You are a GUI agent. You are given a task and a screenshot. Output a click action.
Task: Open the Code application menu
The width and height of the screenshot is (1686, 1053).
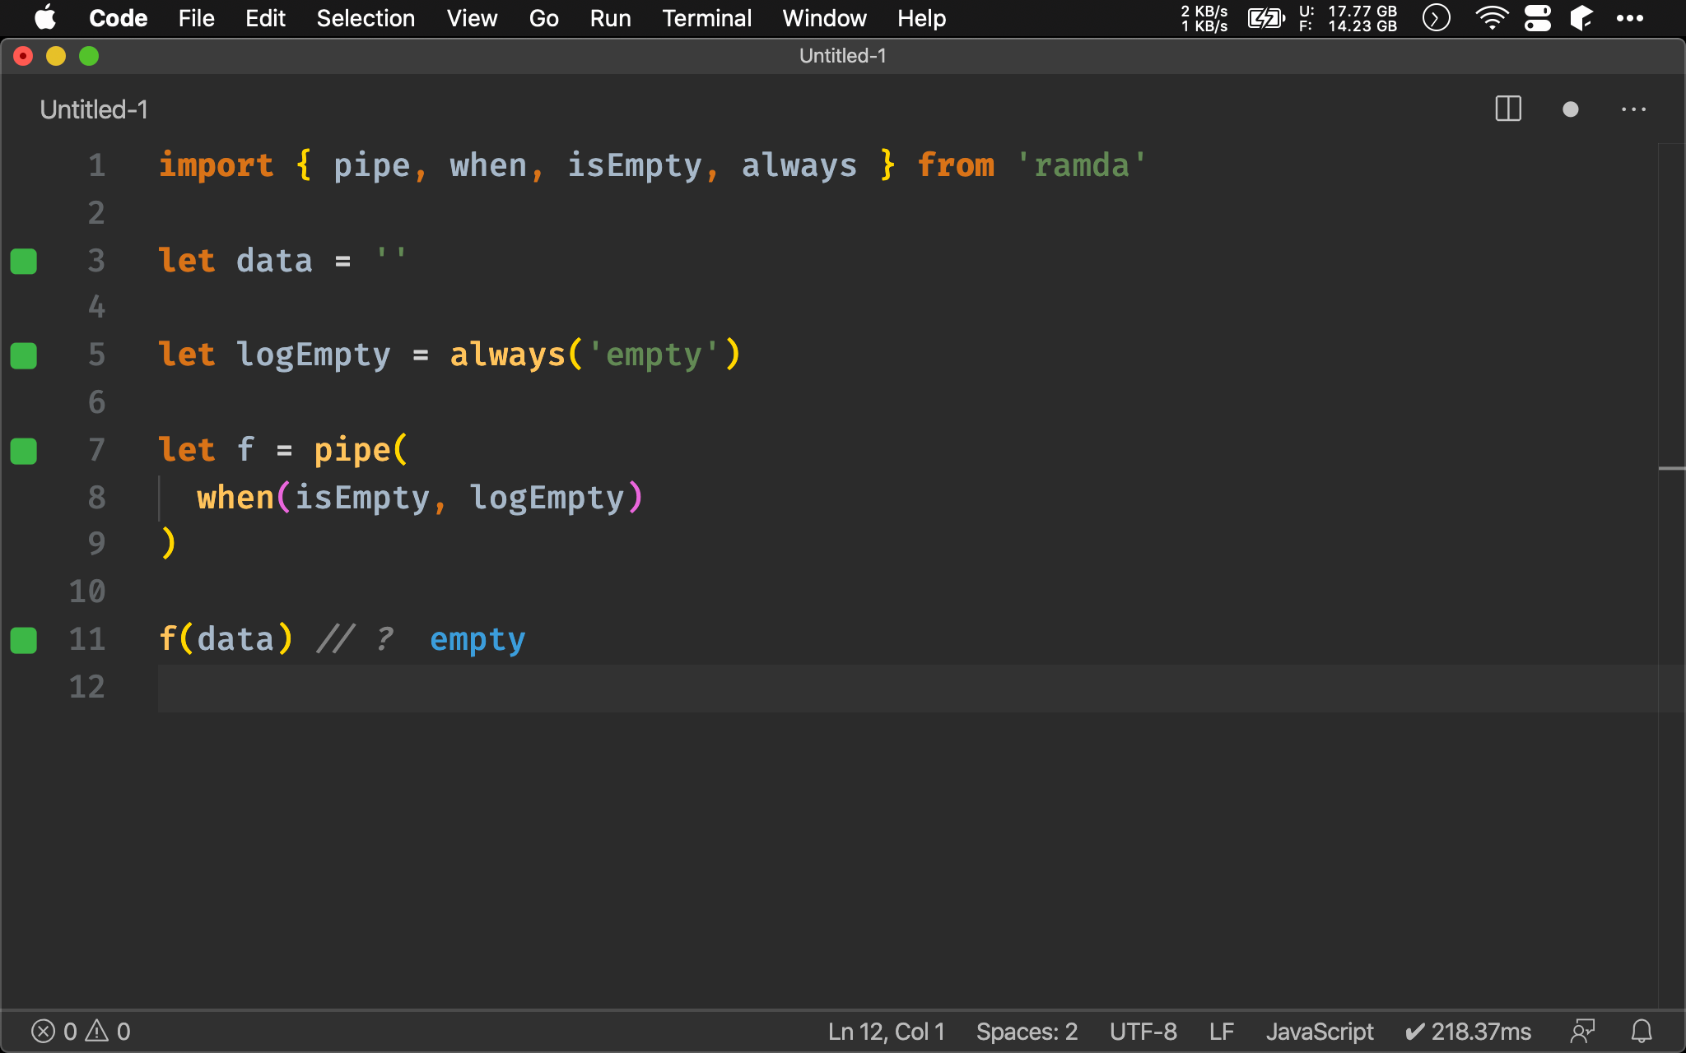click(118, 18)
